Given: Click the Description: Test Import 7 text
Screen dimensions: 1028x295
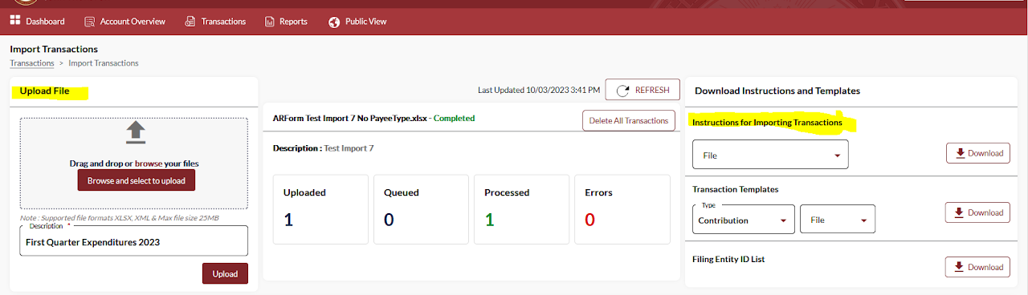Looking at the screenshot, I should click(x=324, y=148).
